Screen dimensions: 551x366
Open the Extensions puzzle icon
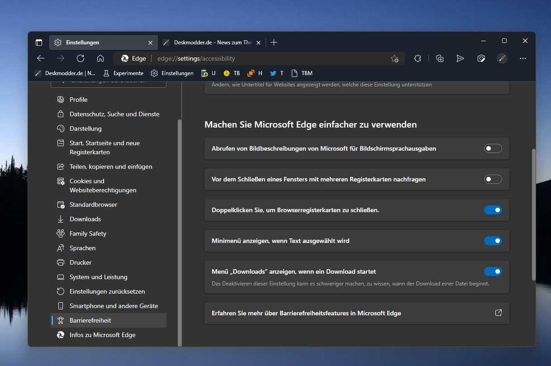pyautogui.click(x=418, y=58)
